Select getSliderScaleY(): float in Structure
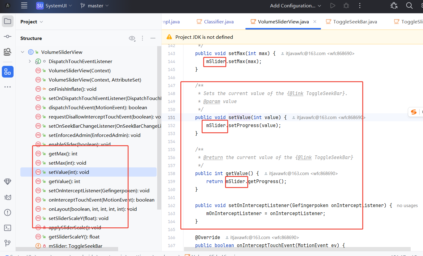The image size is (423, 256). [74, 237]
